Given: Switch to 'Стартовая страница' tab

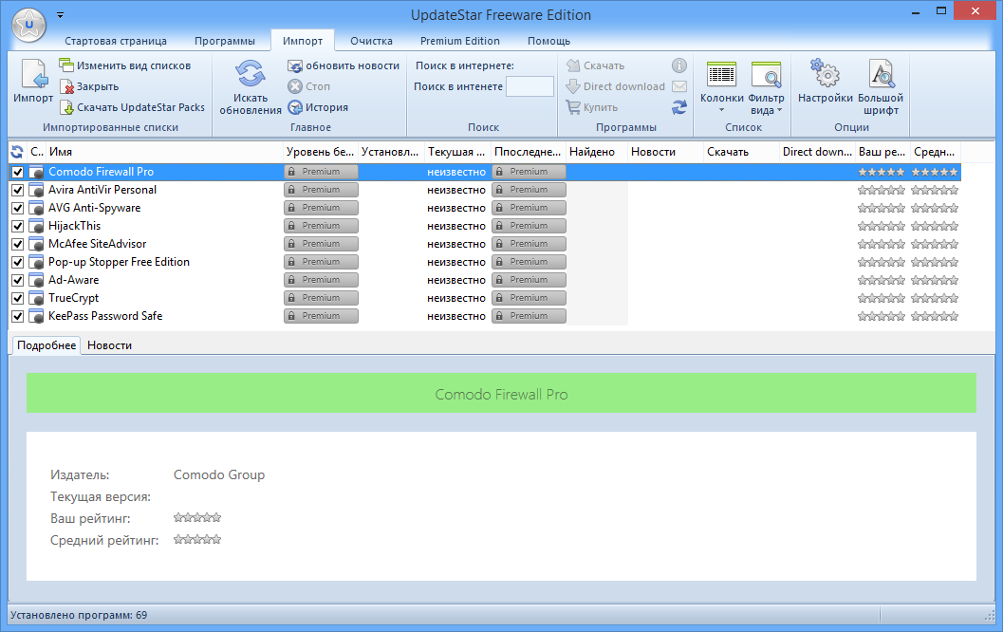Looking at the screenshot, I should [116, 41].
